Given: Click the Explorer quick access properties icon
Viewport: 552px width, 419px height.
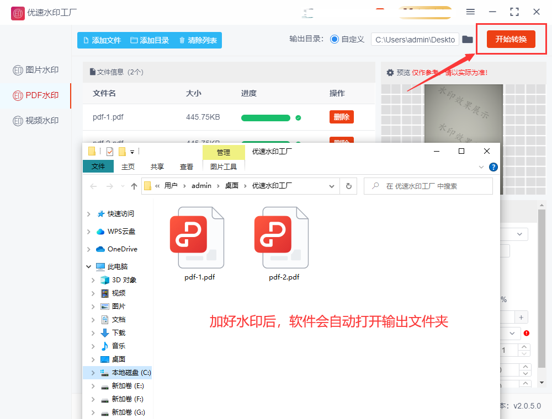Looking at the screenshot, I should [110, 152].
